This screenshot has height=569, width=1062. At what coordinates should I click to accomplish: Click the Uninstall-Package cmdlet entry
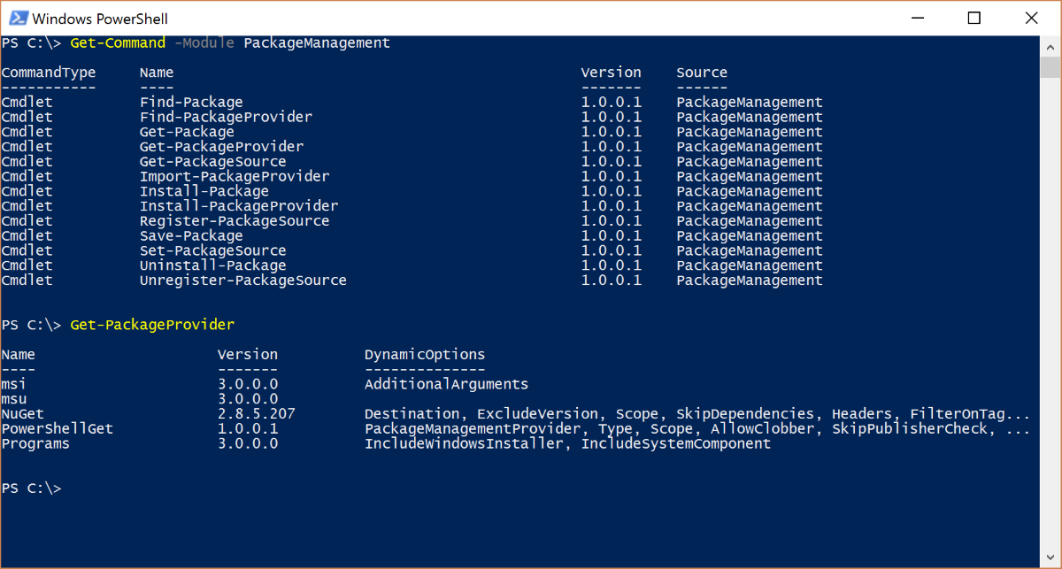tap(212, 265)
